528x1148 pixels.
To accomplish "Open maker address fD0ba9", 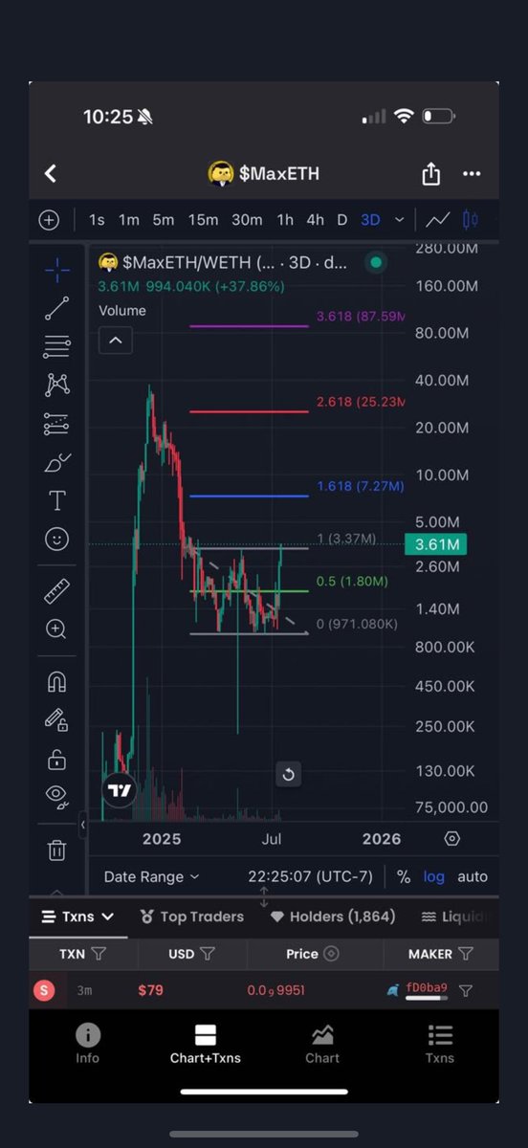I will pyautogui.click(x=427, y=990).
